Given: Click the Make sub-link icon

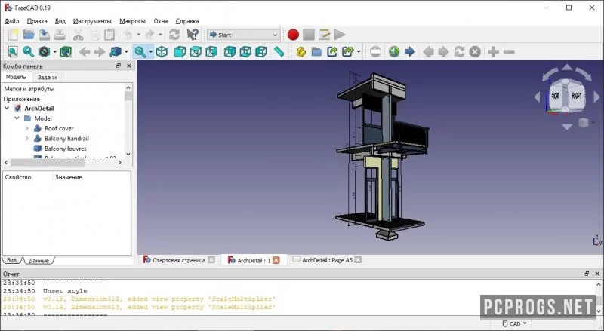Looking at the screenshot, I should (347, 51).
